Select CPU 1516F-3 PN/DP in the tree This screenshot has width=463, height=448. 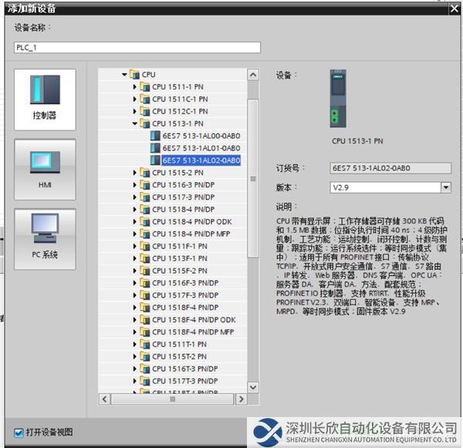click(184, 283)
